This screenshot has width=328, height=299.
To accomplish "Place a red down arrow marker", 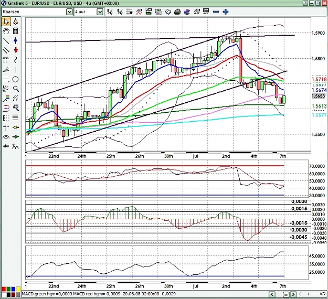I will pyautogui.click(x=15, y=50).
